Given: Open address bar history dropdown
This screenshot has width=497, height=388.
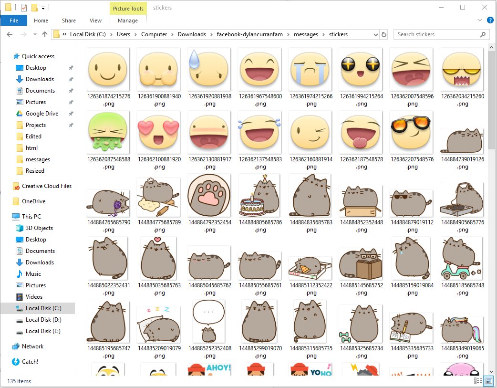Looking at the screenshot, I should pos(375,34).
